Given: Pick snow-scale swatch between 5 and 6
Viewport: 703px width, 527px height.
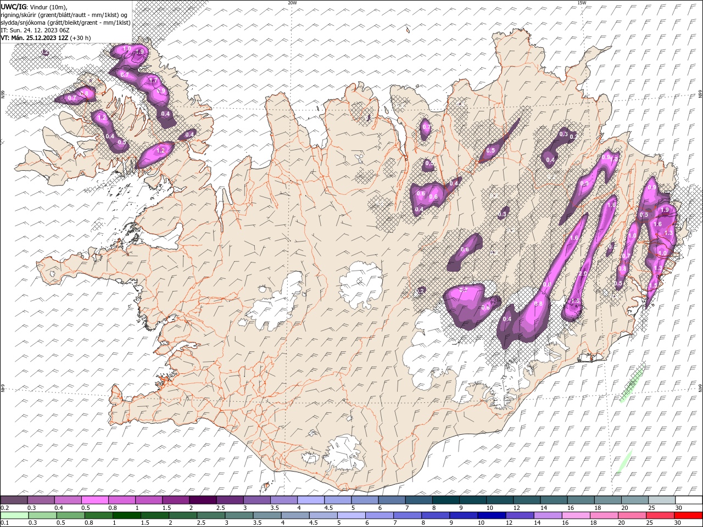Looking at the screenshot, I should click(364, 500).
